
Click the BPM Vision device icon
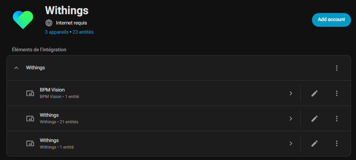tap(30, 93)
